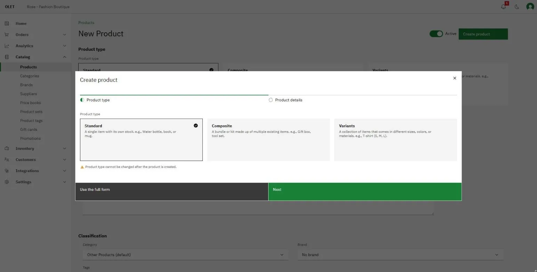The image size is (537, 272).
Task: Click the green Create product button
Action: (483, 34)
